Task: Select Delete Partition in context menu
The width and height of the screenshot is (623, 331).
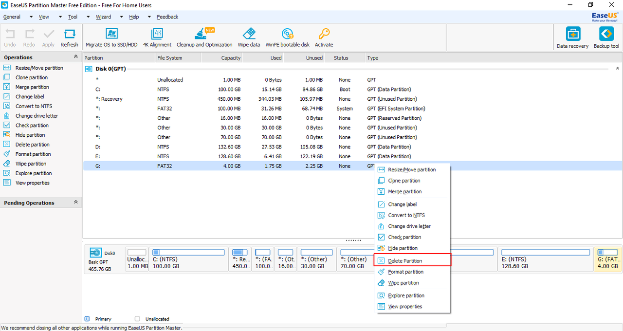Action: (412, 261)
